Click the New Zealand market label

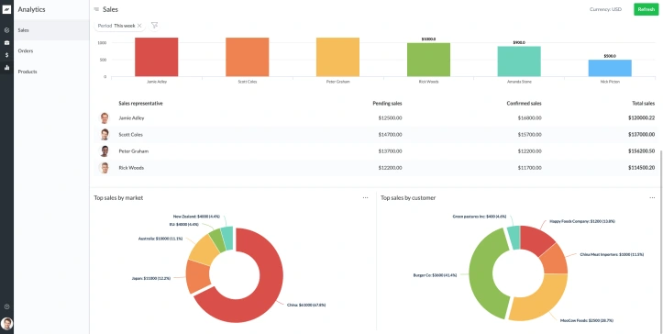[x=196, y=216]
